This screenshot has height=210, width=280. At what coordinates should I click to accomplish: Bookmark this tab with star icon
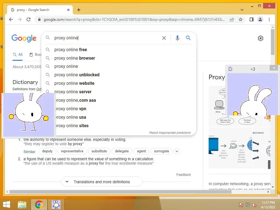click(x=241, y=19)
